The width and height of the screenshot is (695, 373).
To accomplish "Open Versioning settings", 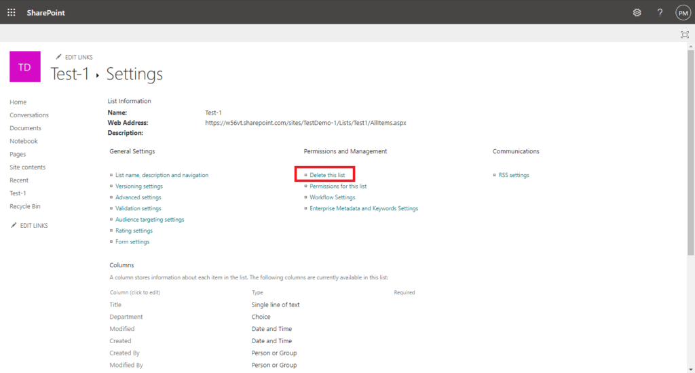I will tap(139, 186).
